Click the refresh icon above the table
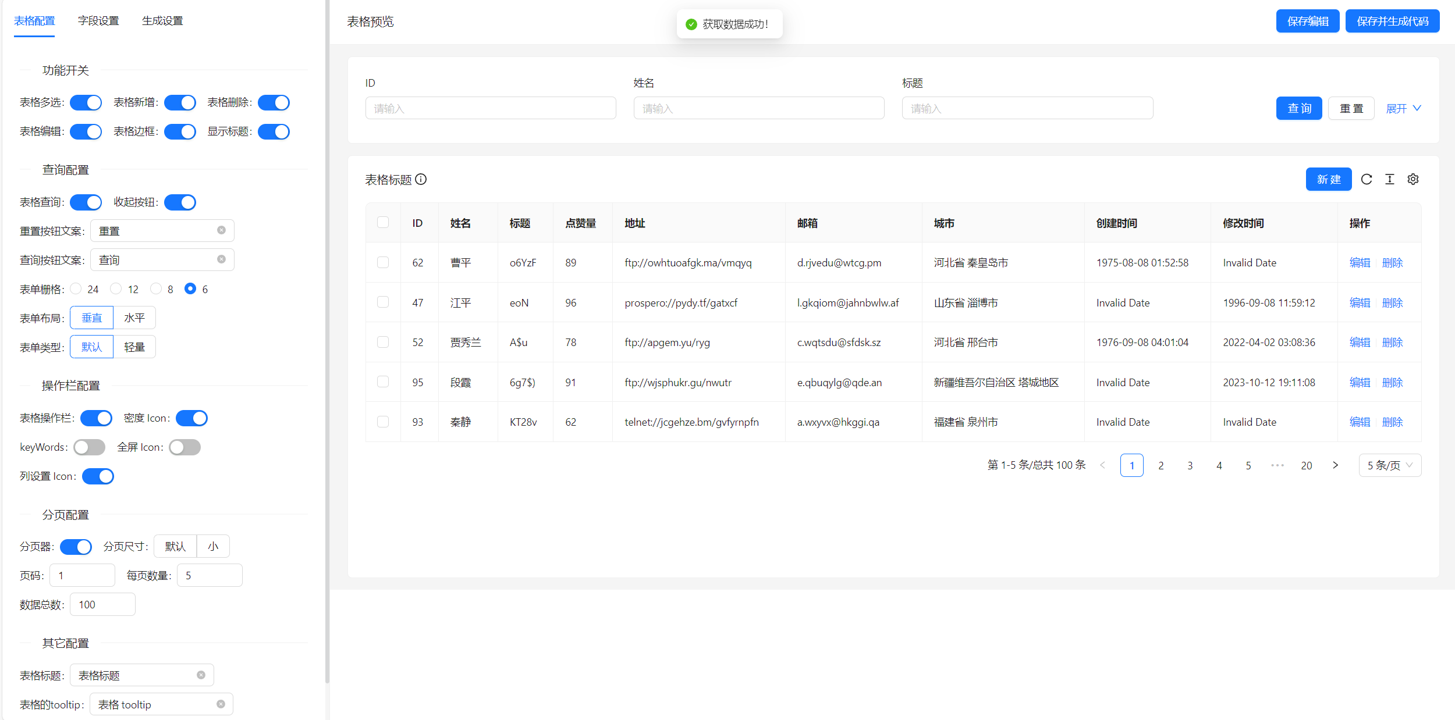This screenshot has width=1455, height=720. coord(1367,179)
